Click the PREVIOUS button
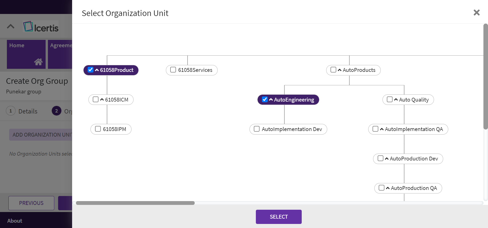Viewport: 488px width, 228px height. (31, 203)
